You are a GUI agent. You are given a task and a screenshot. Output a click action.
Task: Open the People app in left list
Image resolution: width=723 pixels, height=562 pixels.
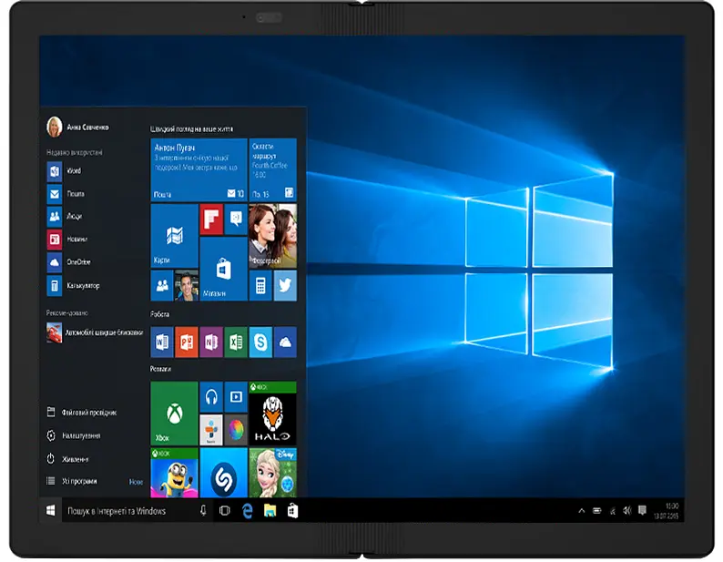point(65,216)
